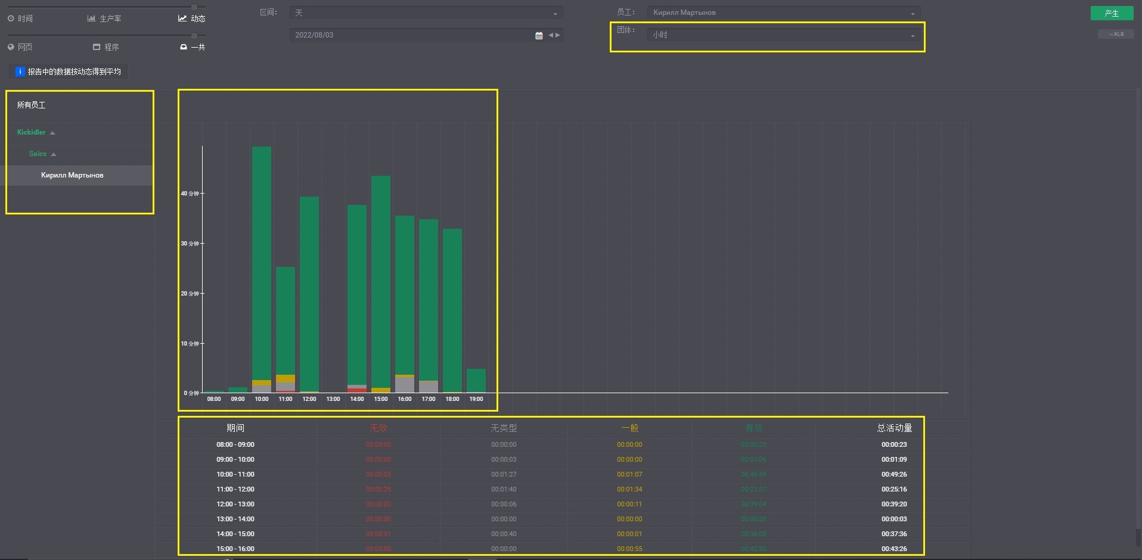Click the yellow 一般 column header

[630, 428]
